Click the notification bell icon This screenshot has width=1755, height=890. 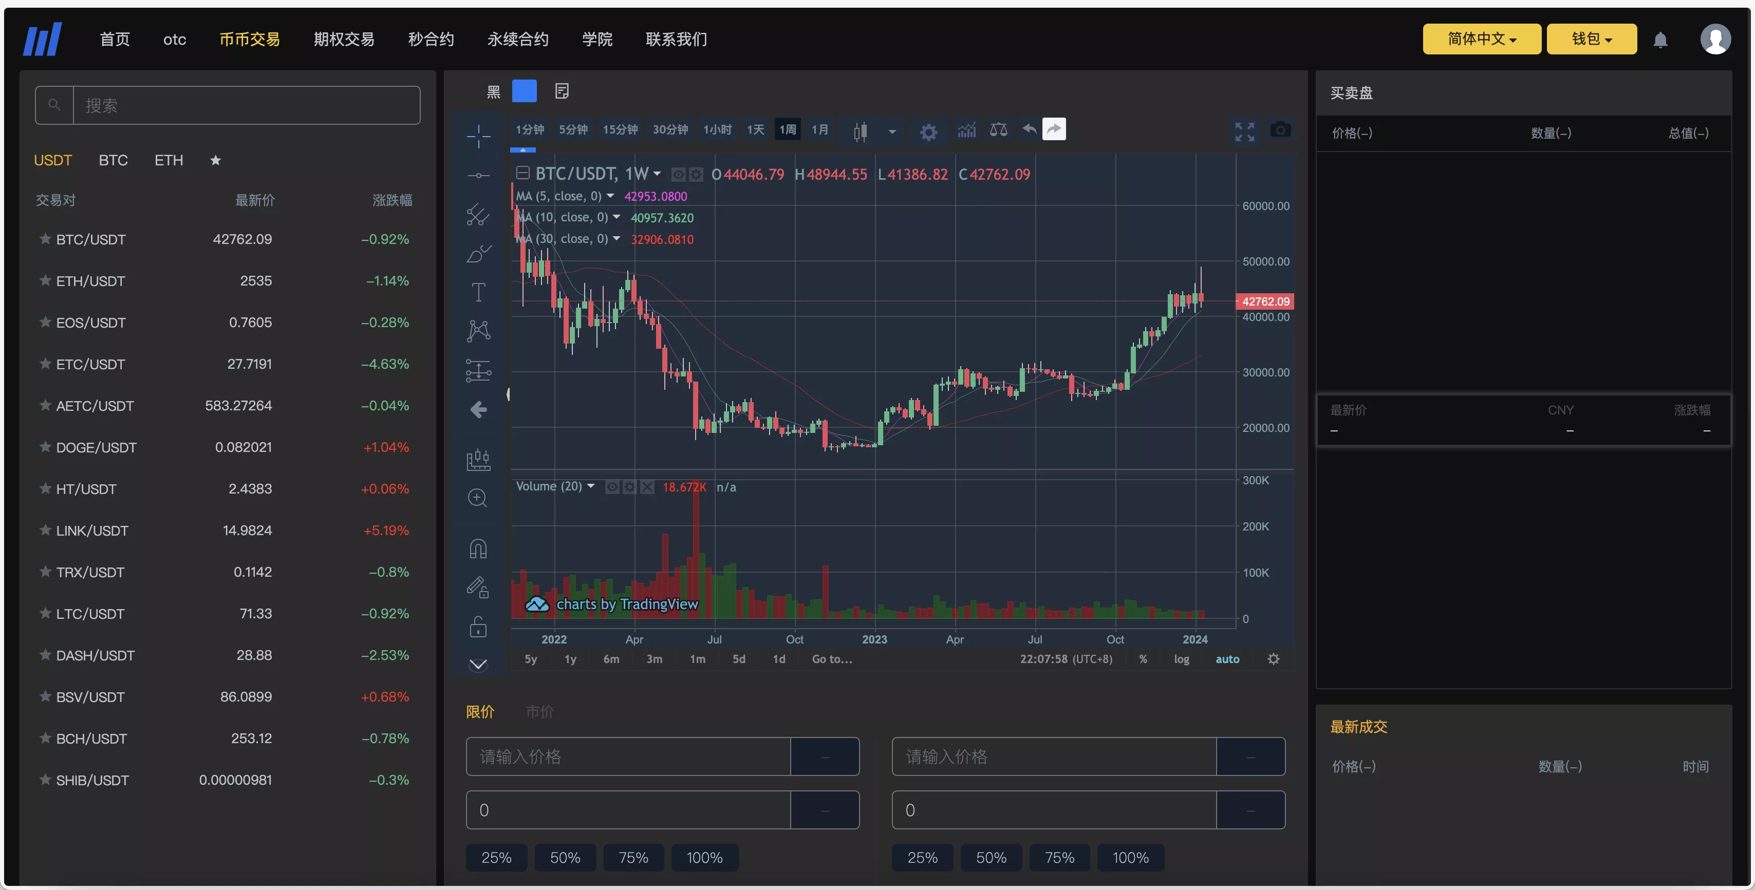1660,40
